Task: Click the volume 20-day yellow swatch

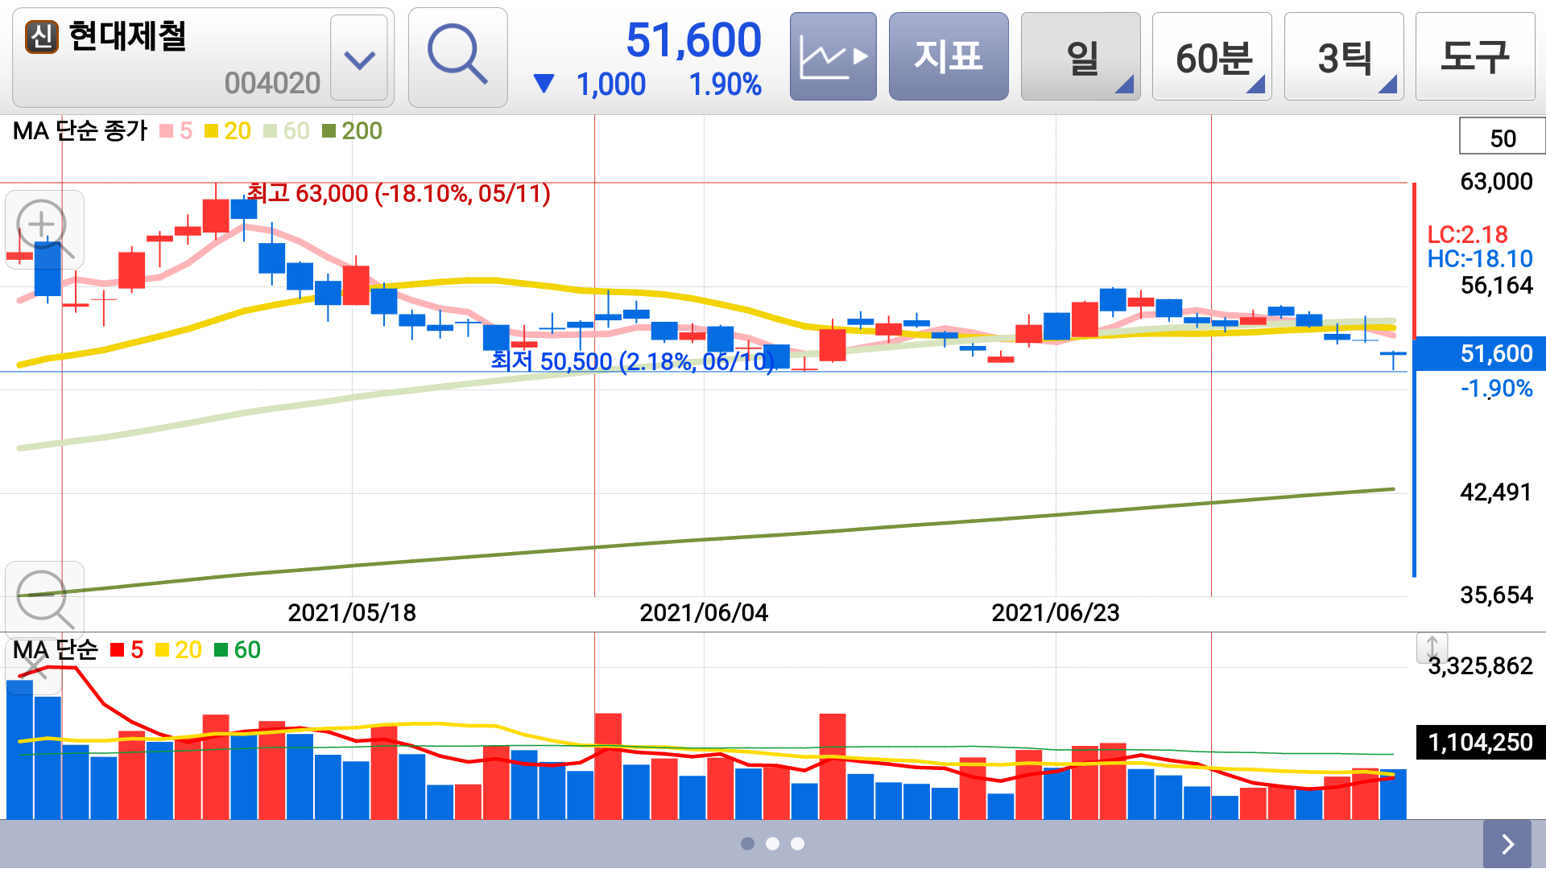Action: [x=162, y=650]
